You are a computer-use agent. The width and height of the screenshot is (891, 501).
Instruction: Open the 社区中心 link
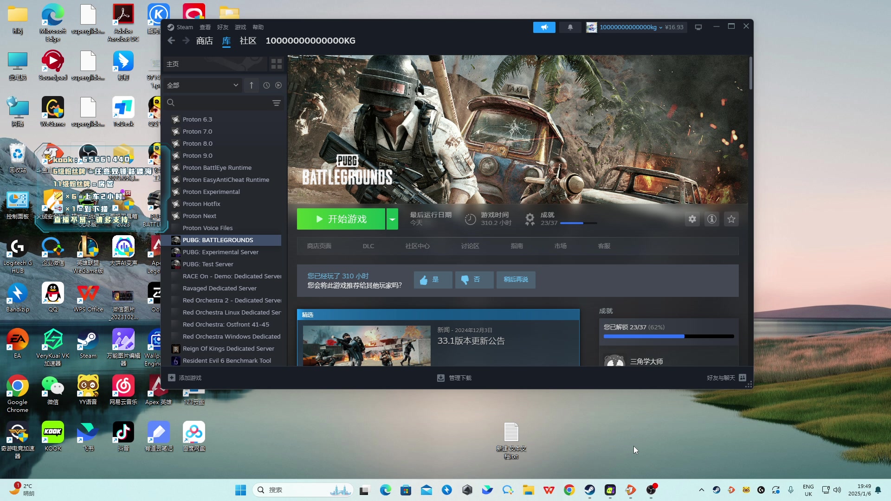coord(418,246)
